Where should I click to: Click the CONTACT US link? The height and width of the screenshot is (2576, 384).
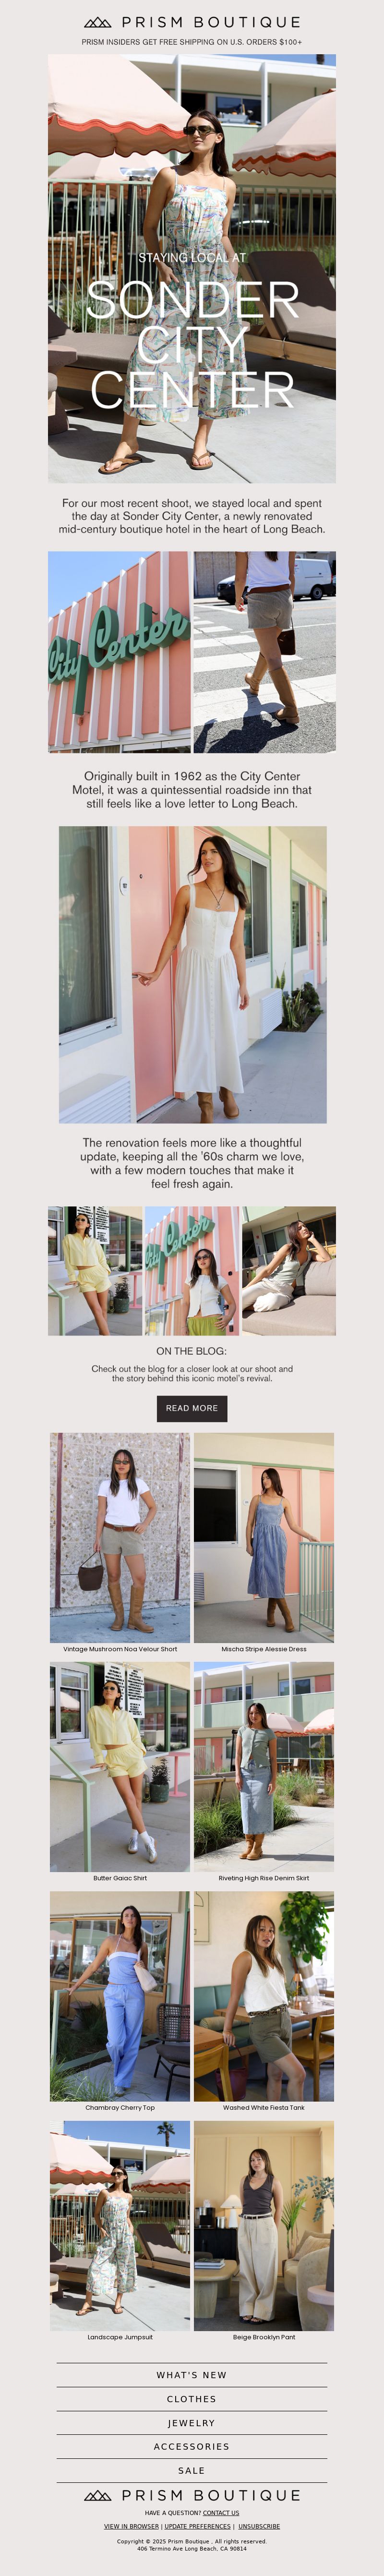[221, 2513]
